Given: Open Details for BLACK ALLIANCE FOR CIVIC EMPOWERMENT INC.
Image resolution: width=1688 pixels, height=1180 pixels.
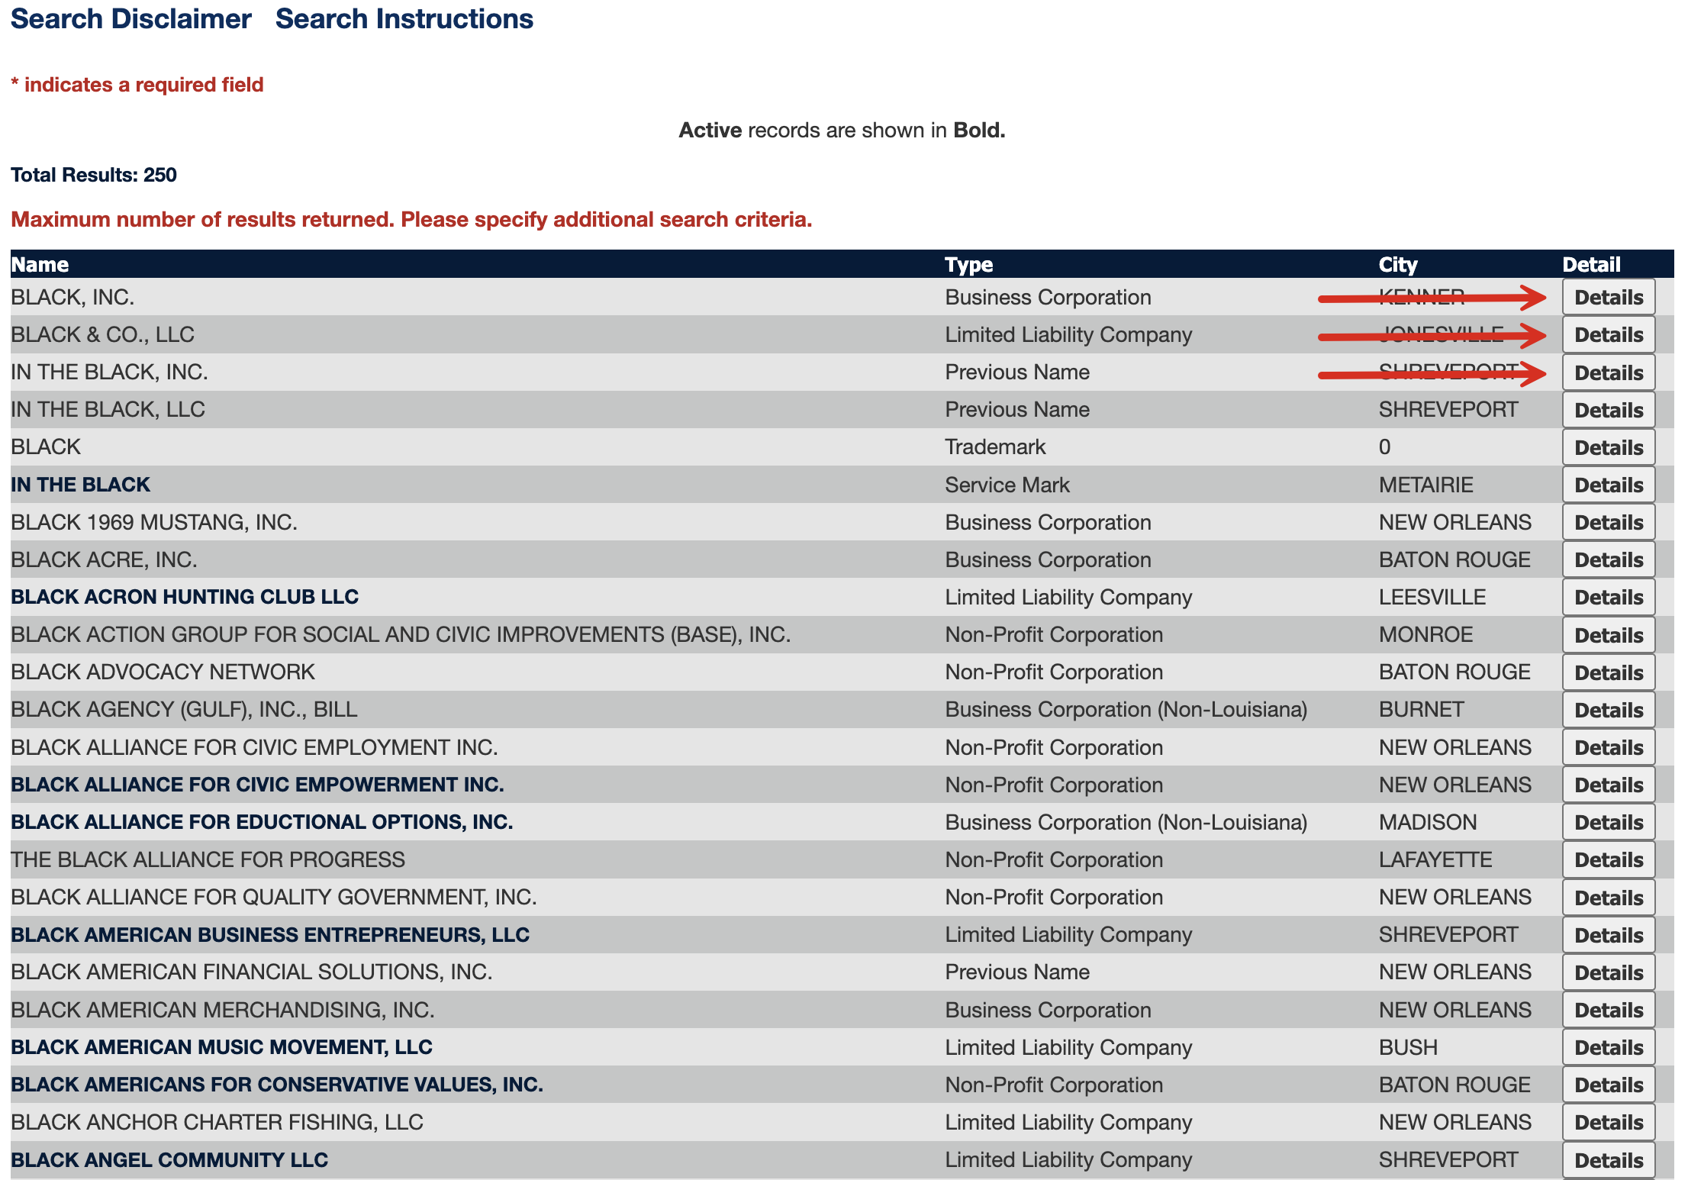Looking at the screenshot, I should click(x=1609, y=785).
